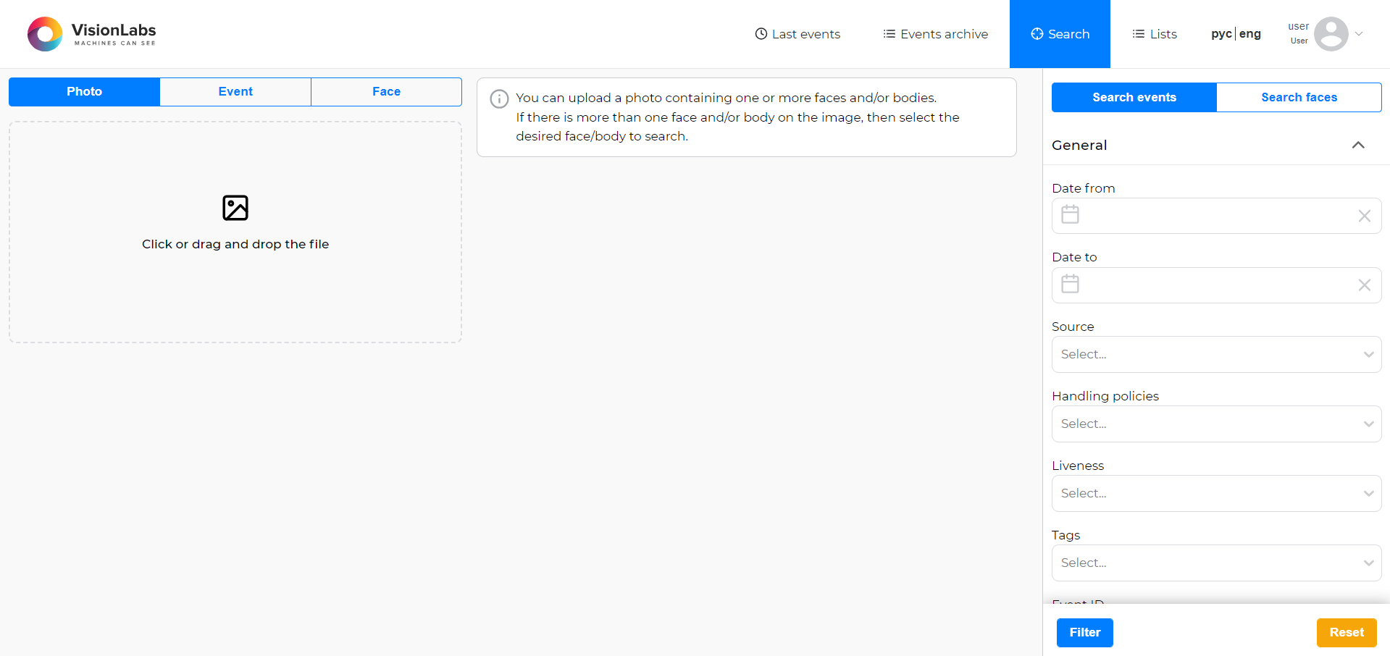Click the info icon next to upload instructions
Image resolution: width=1390 pixels, height=656 pixels.
500,98
